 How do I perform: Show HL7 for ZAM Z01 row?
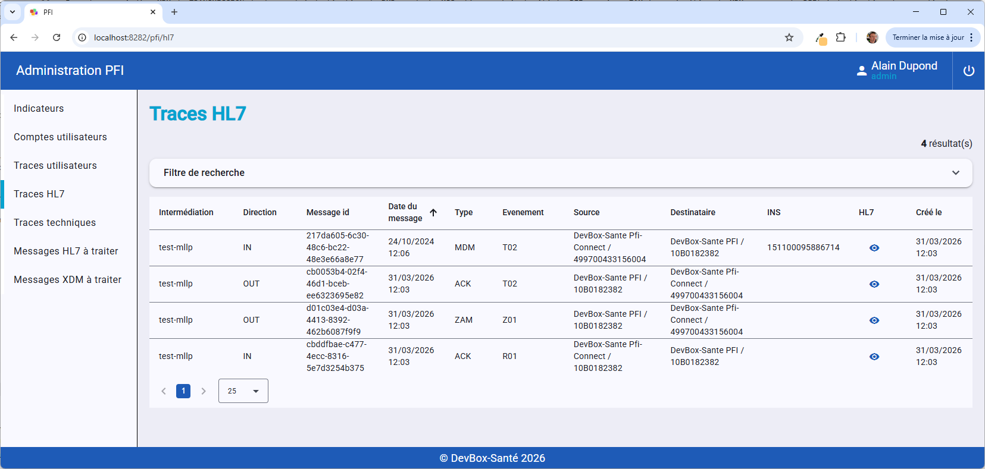874,320
